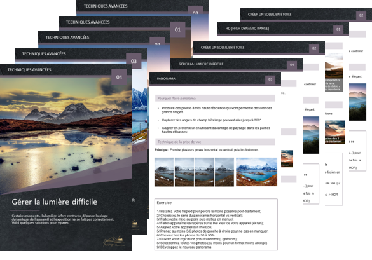Click the logo at bottom of cover slide
The image size is (372, 260).
tap(114, 242)
